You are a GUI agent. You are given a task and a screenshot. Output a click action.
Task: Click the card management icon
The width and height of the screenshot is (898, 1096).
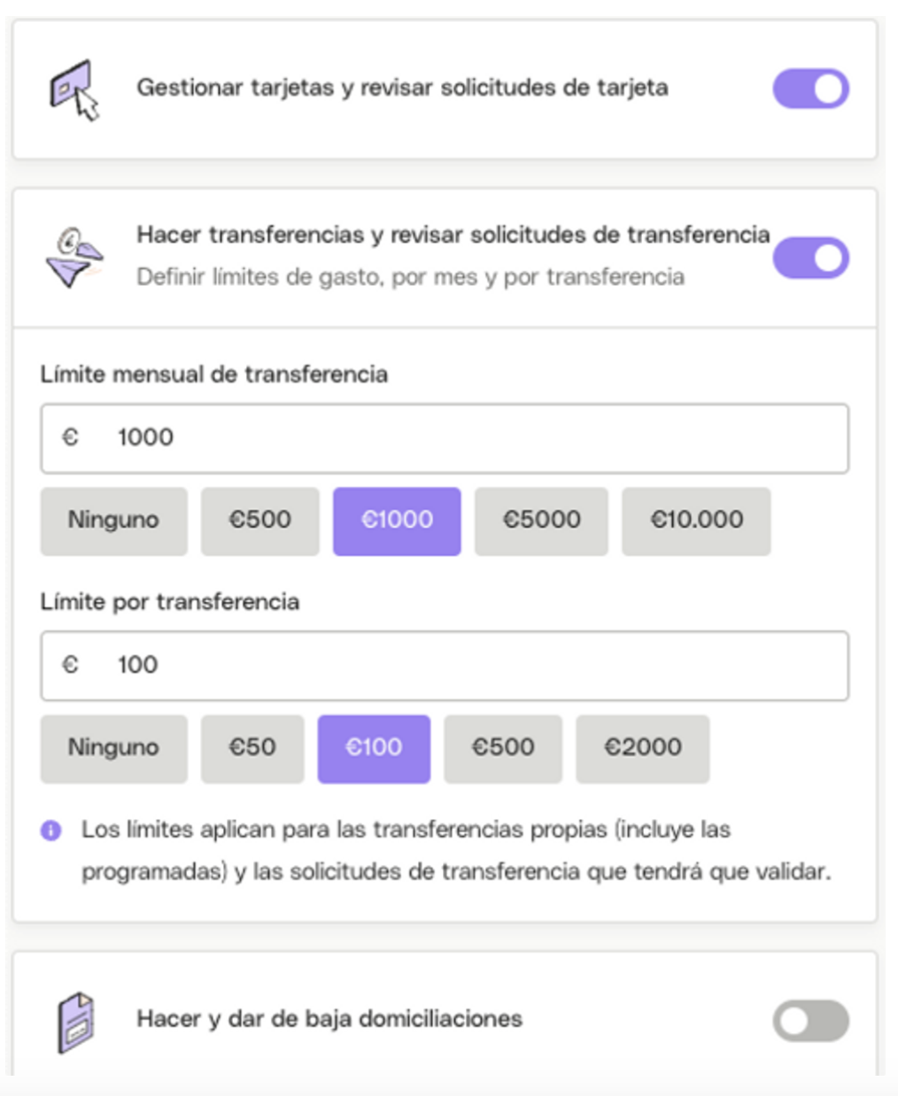[74, 89]
